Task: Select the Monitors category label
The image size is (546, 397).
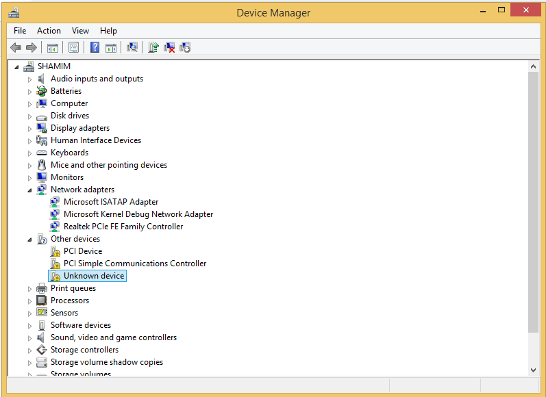Action: click(67, 177)
